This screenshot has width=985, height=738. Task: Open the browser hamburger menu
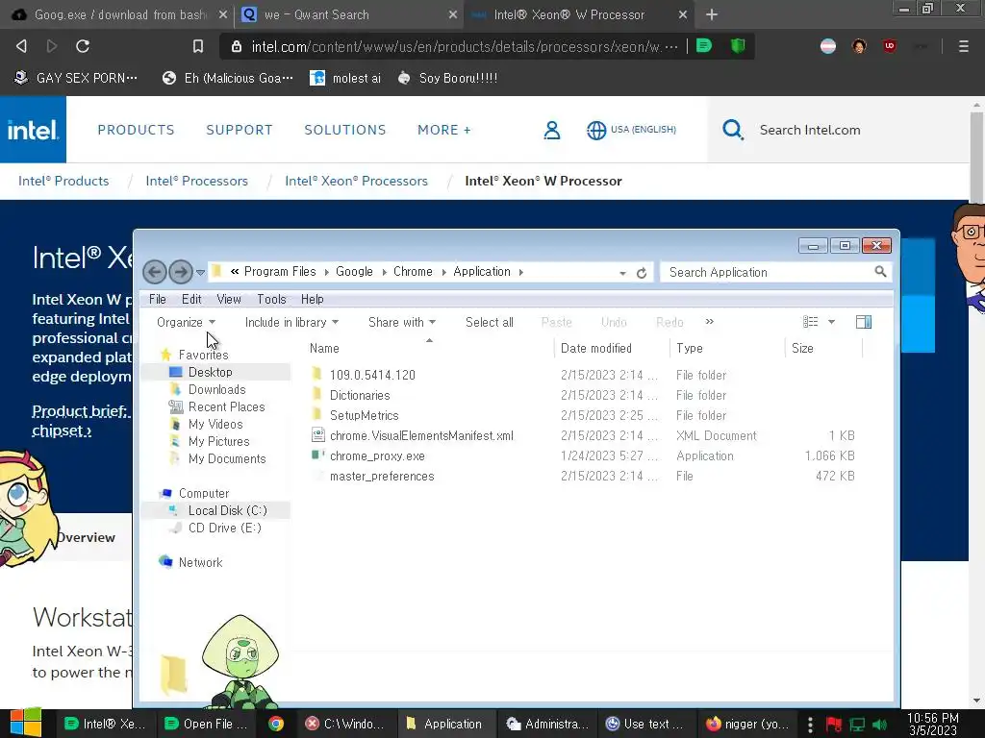click(963, 46)
